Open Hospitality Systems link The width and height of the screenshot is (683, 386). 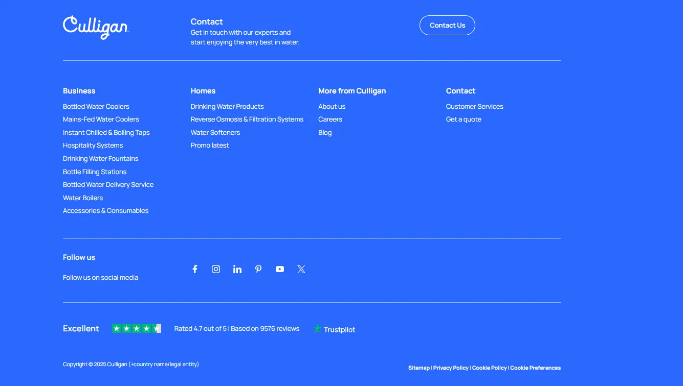tap(93, 146)
